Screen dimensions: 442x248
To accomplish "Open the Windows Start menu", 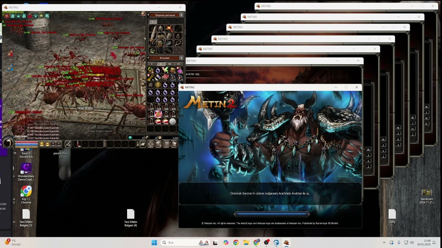I will point(154,242).
